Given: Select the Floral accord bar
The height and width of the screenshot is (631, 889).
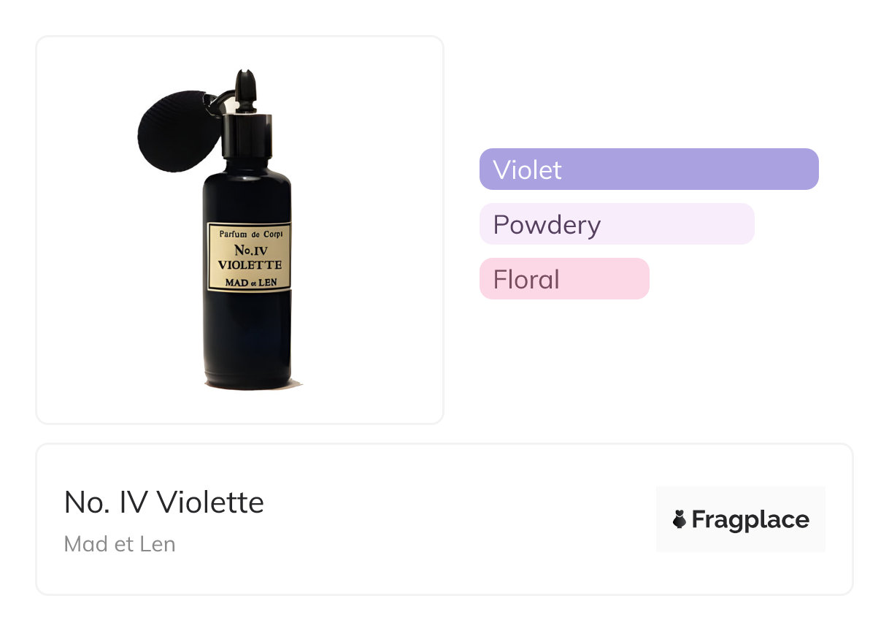Looking at the screenshot, I should pyautogui.click(x=564, y=279).
